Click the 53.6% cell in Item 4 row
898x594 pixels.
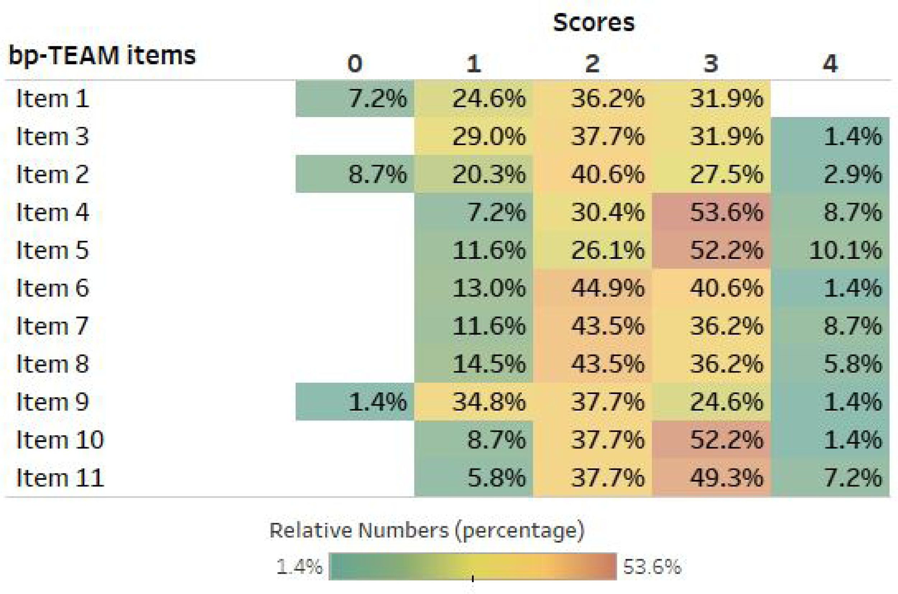tap(711, 212)
